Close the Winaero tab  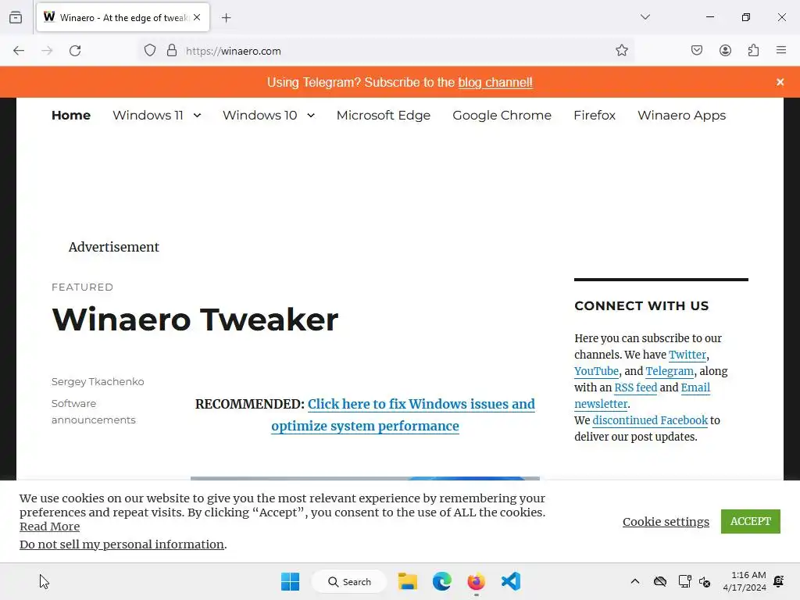coord(197,17)
